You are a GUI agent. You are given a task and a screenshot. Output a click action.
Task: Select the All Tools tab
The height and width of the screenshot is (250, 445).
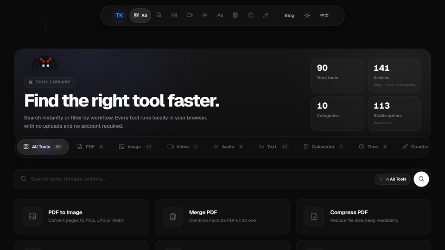tap(43, 147)
